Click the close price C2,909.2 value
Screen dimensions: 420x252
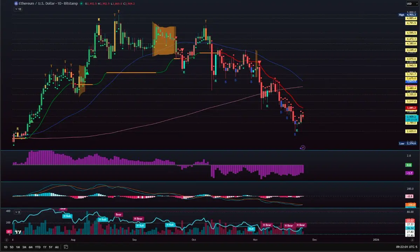click(x=129, y=3)
